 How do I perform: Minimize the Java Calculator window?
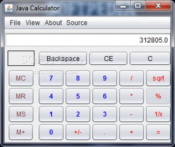click(x=123, y=6)
